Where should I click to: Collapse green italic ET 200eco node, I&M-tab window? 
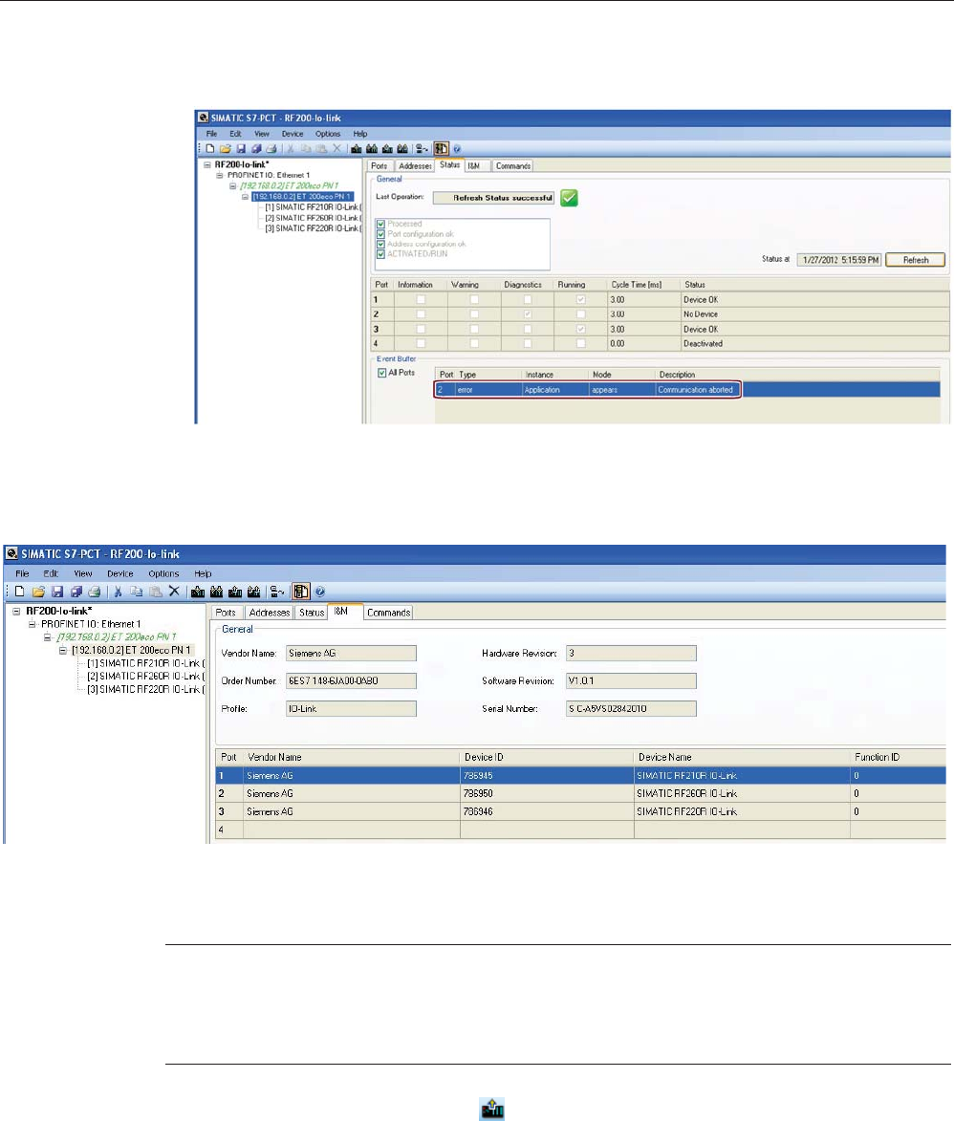click(x=47, y=637)
